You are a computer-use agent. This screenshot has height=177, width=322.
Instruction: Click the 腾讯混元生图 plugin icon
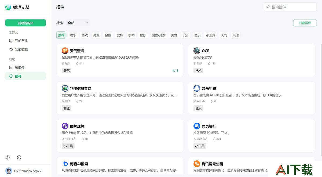pos(197,164)
